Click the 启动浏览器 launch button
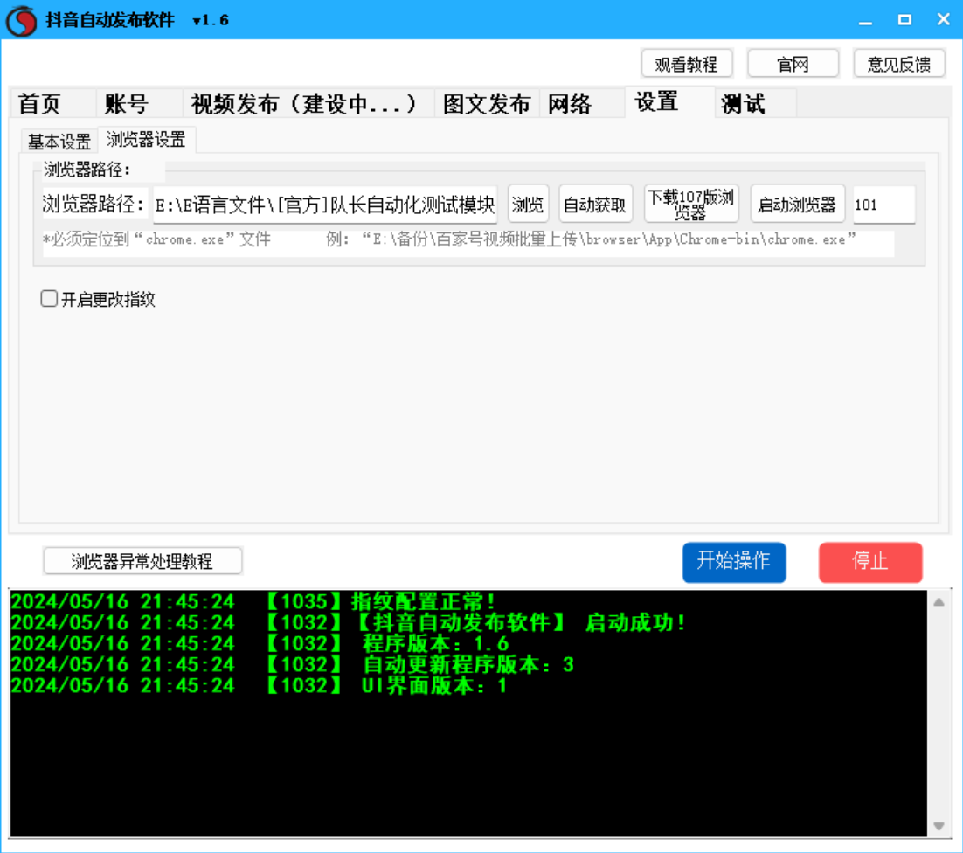The height and width of the screenshot is (853, 963). 797,205
